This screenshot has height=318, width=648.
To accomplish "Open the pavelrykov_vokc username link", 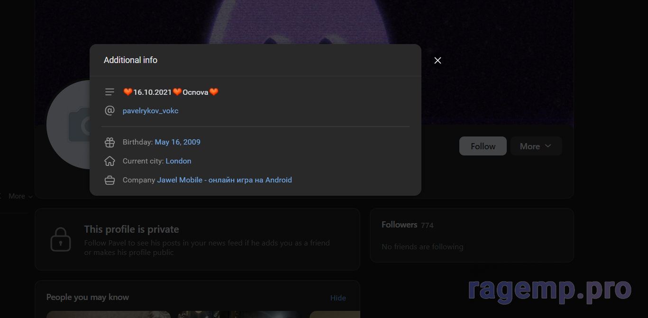I will pyautogui.click(x=150, y=111).
